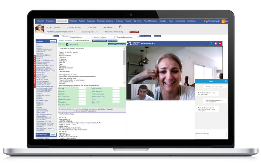
Task: Click Administrar Plantillas button
Action: click(100, 41)
